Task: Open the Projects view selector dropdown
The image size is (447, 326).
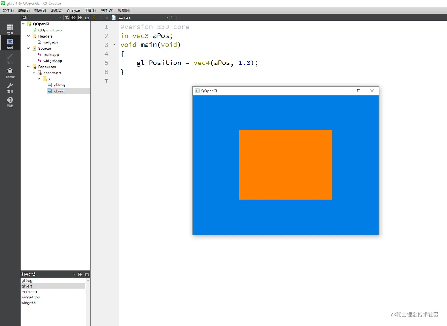Action: click(61, 17)
